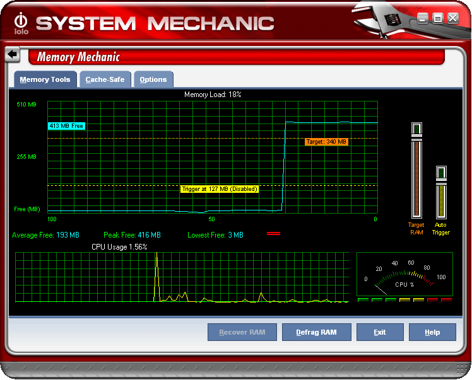Screen dimensions: 472x380
Task: Click the Auto Trigger caption
Action: coord(441,229)
